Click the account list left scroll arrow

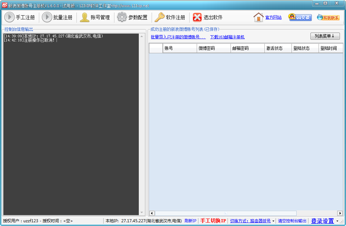coord(152,213)
